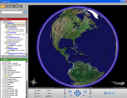Collapse the Places panel header arrow
Viewport: 127px width, 98px height.
1,19
